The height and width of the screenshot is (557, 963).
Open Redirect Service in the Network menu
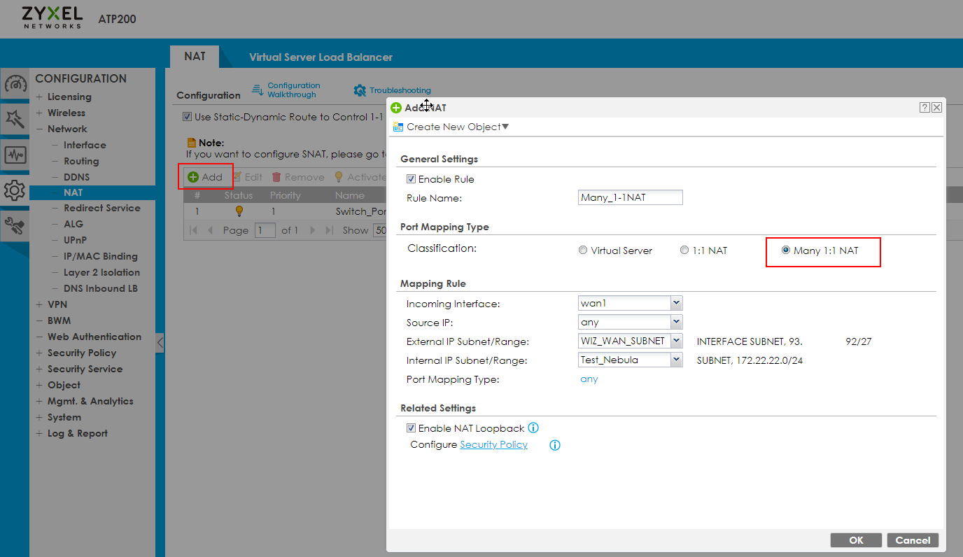coord(101,208)
